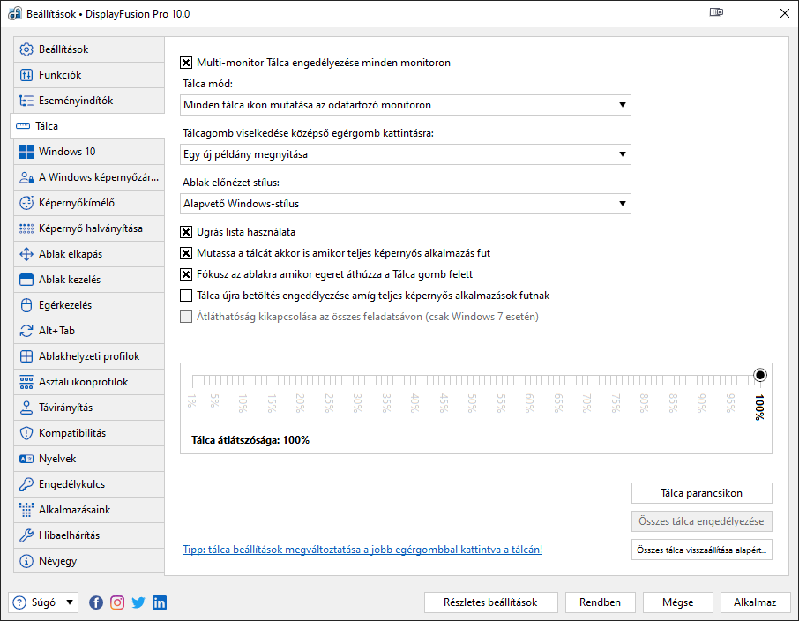This screenshot has height=621, width=799.
Task: Click the transparency slider handle at 100%
Action: 760,375
